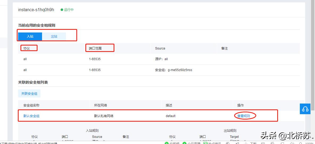The height and width of the screenshot is (144, 315).
Task: Click the 默认私有网络 network cell
Action: click(x=104, y=116)
